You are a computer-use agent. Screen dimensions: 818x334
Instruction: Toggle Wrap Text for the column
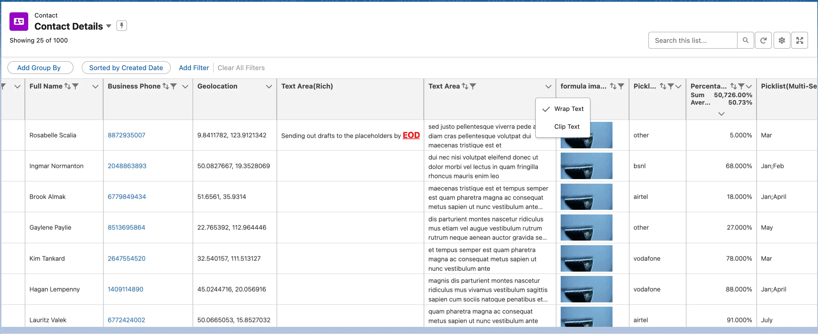(569, 109)
